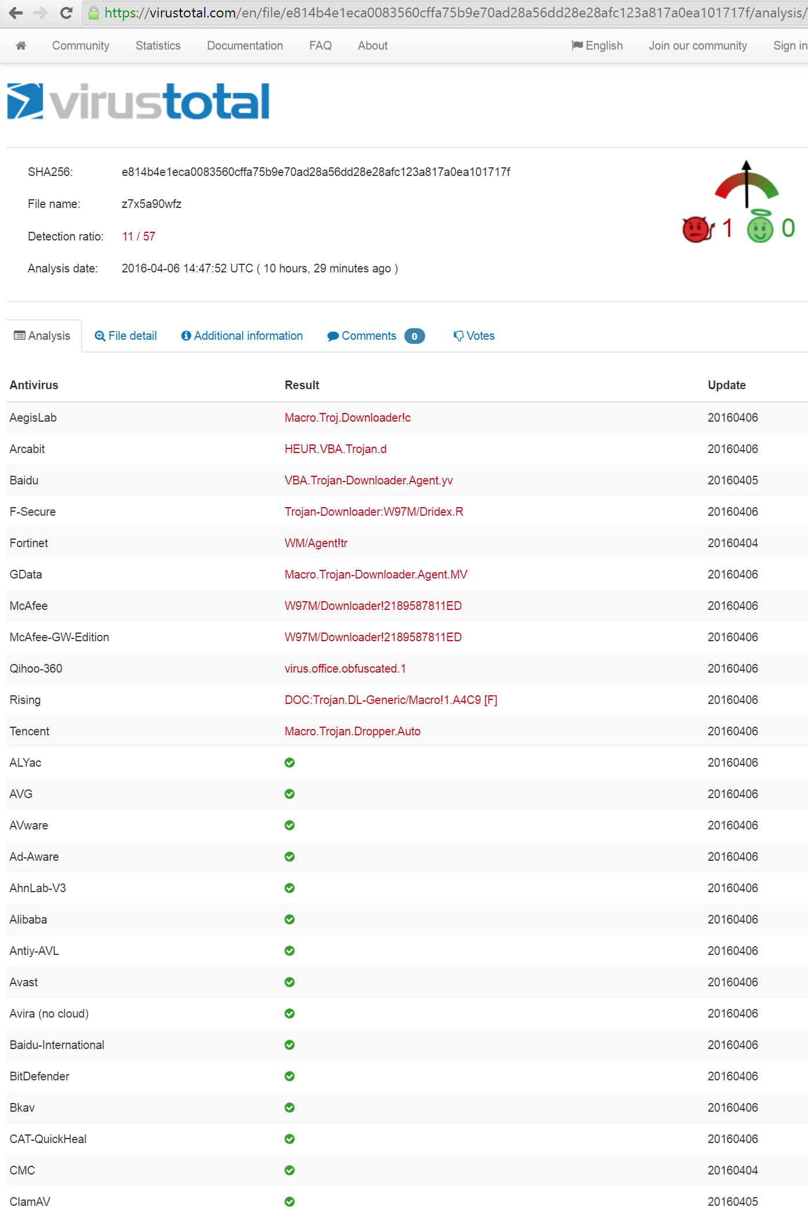The width and height of the screenshot is (808, 1207).
Task: Switch to Additional information tab
Action: [x=242, y=336]
